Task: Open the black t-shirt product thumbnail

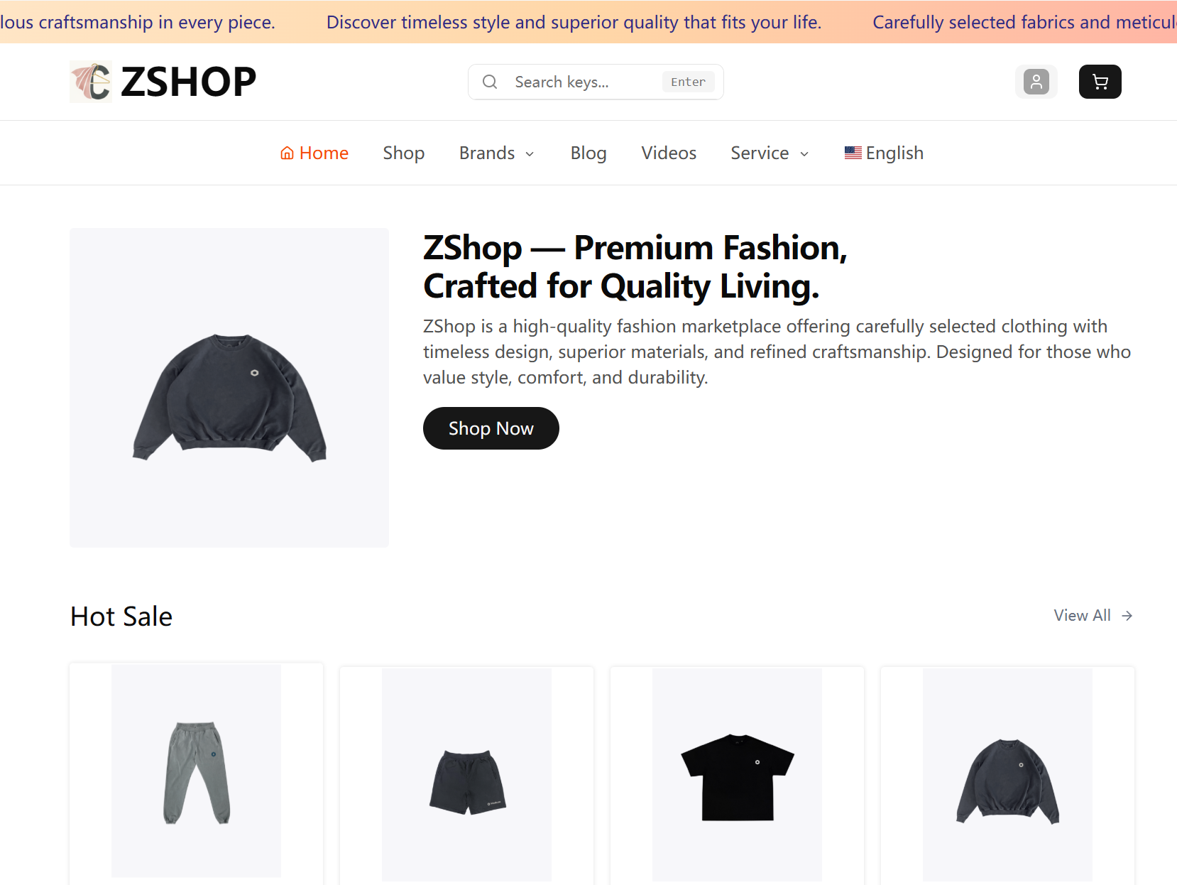Action: (737, 775)
